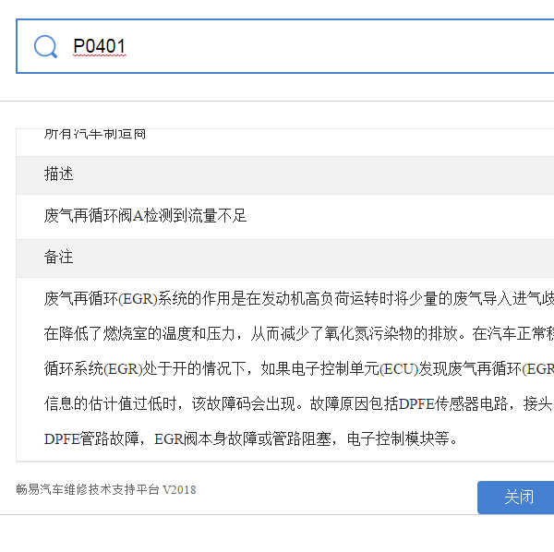
Task: Click the footer text 畅易汽车维修技术支持平台 V2018
Action: click(106, 490)
